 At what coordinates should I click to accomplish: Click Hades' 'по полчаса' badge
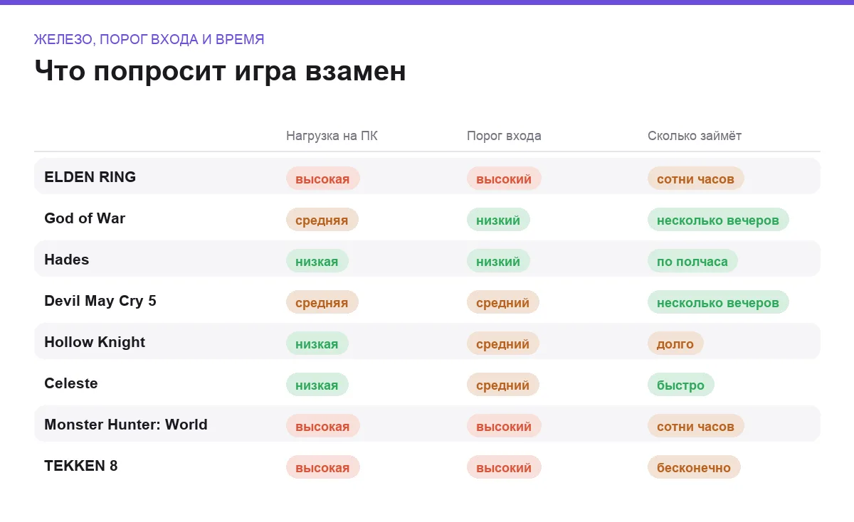[x=692, y=261]
